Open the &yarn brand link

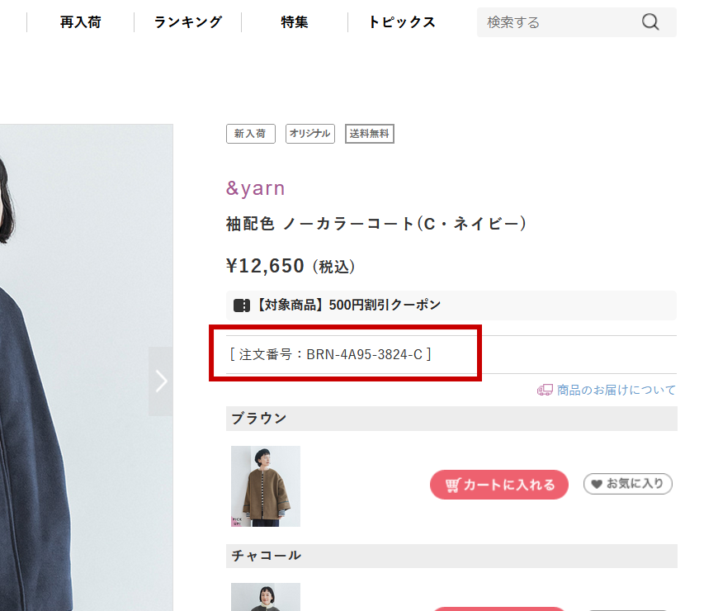pos(256,188)
